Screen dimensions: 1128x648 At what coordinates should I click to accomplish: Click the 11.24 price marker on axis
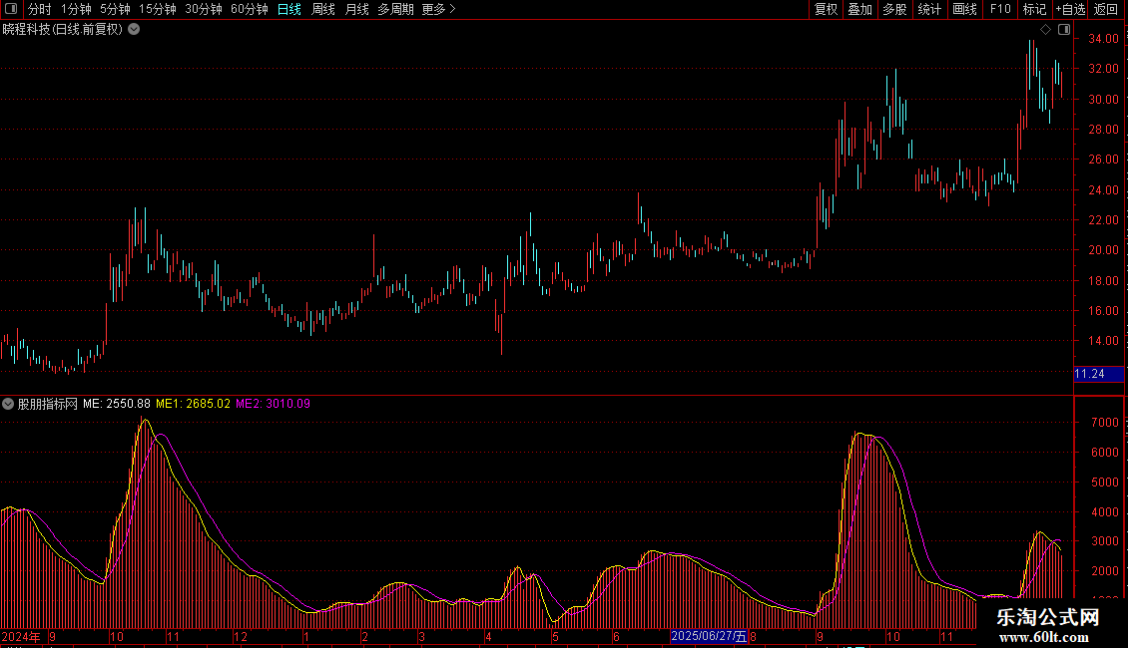1098,374
